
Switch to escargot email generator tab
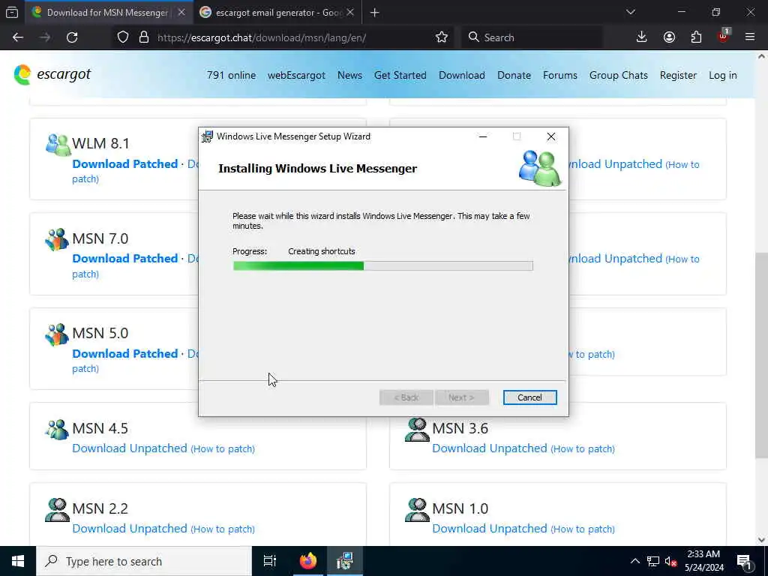click(279, 13)
